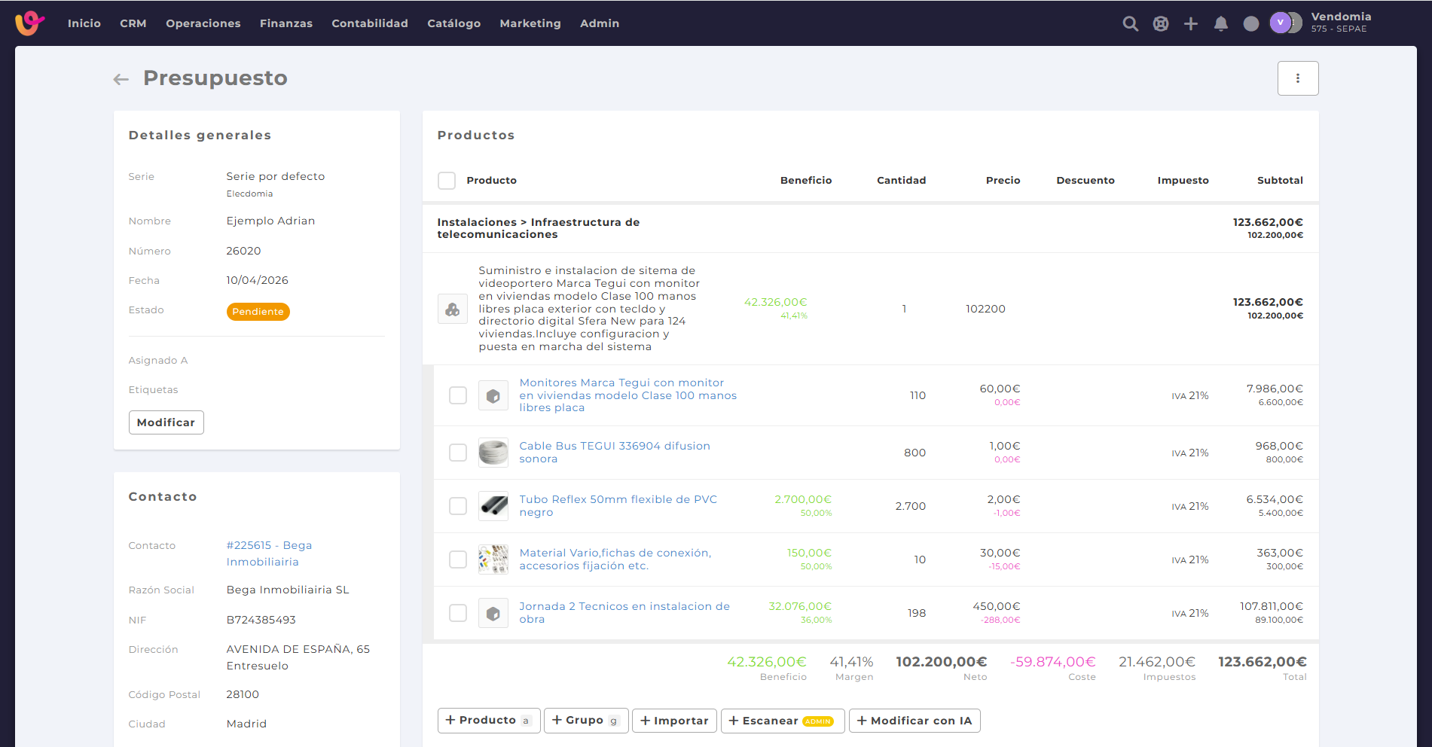Image resolution: width=1432 pixels, height=747 pixels.
Task: Click the Material Vario product image
Action: click(x=493, y=559)
